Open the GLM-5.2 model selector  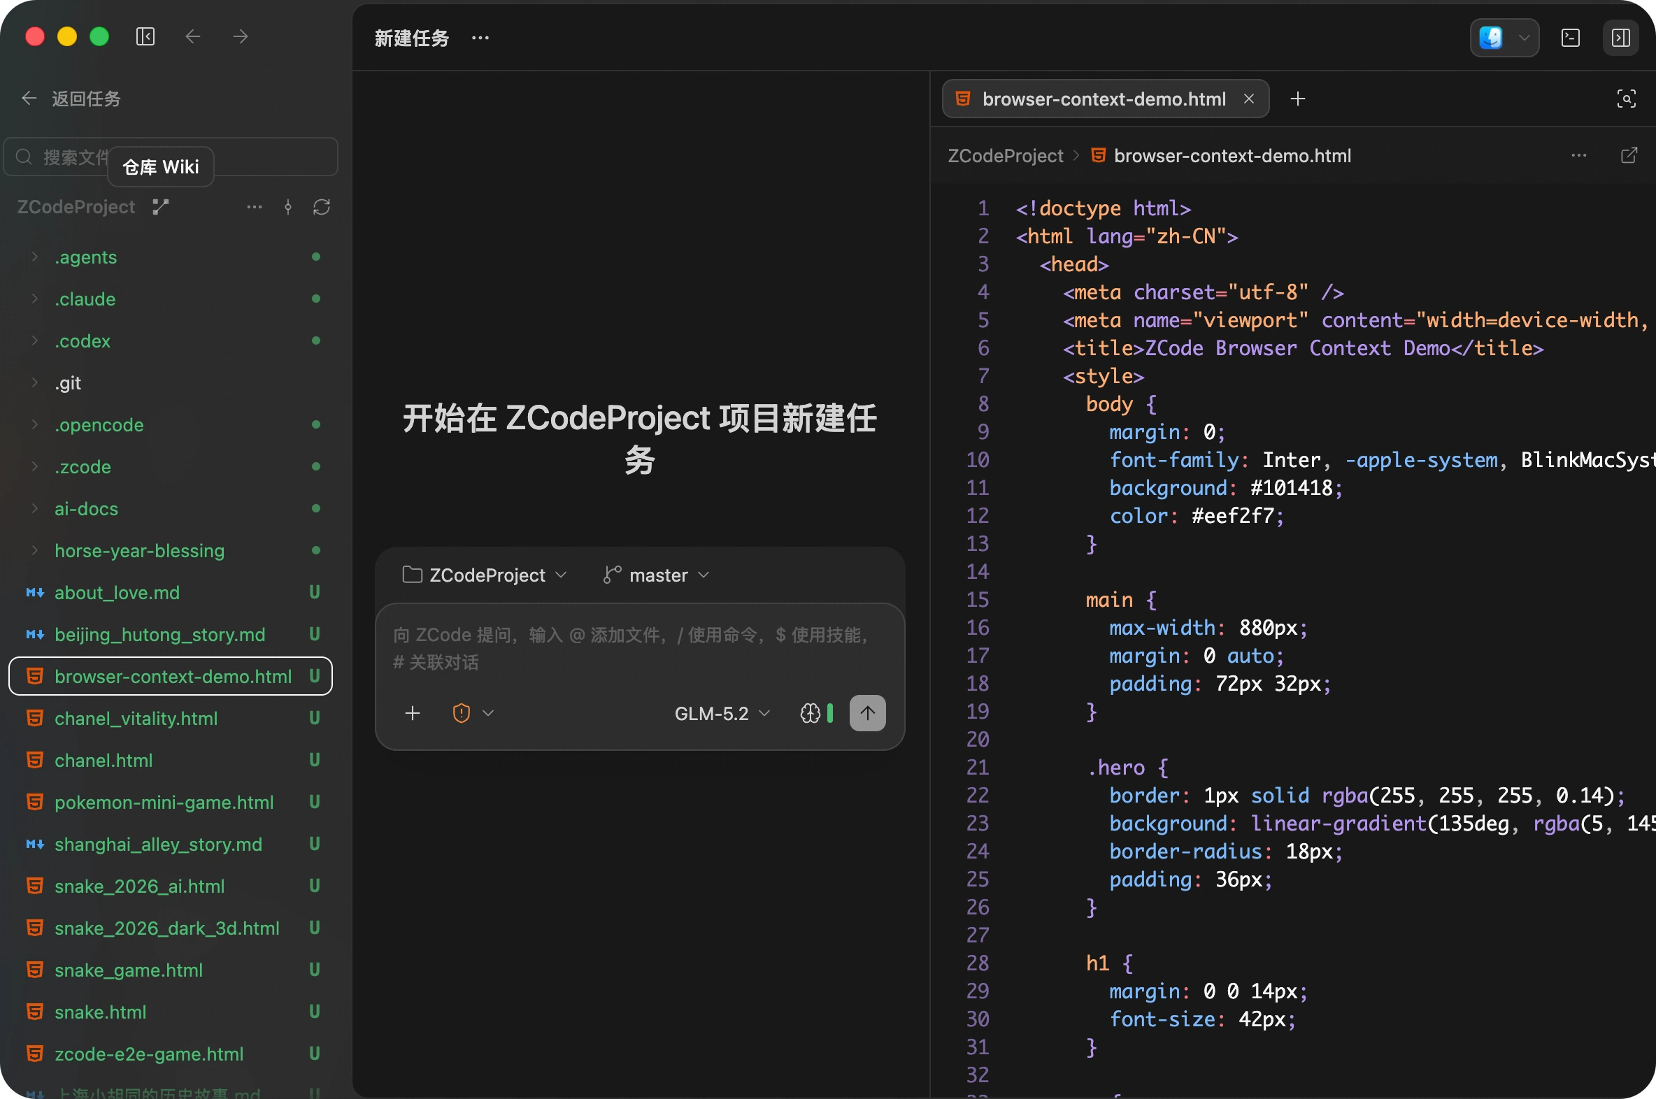point(722,714)
